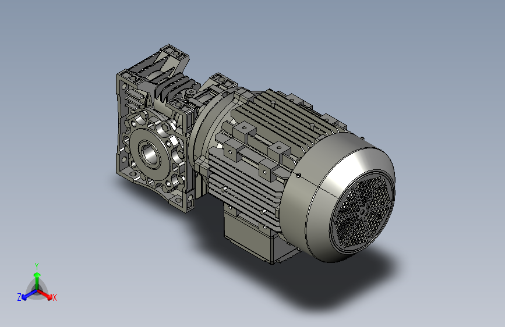Select the perforated fan grille on the motor end

[362, 212]
